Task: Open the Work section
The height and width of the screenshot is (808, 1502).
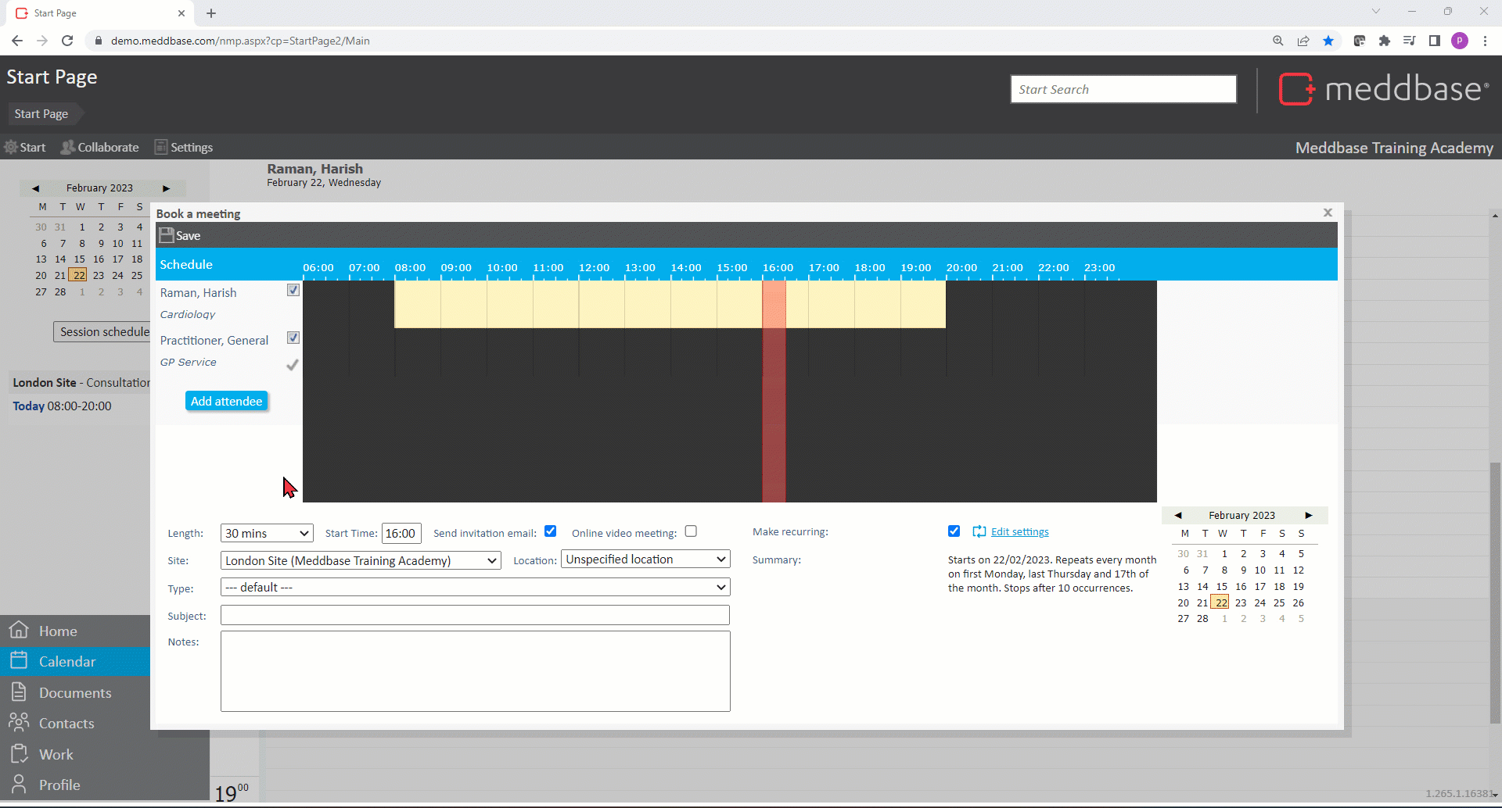Action: [56, 754]
